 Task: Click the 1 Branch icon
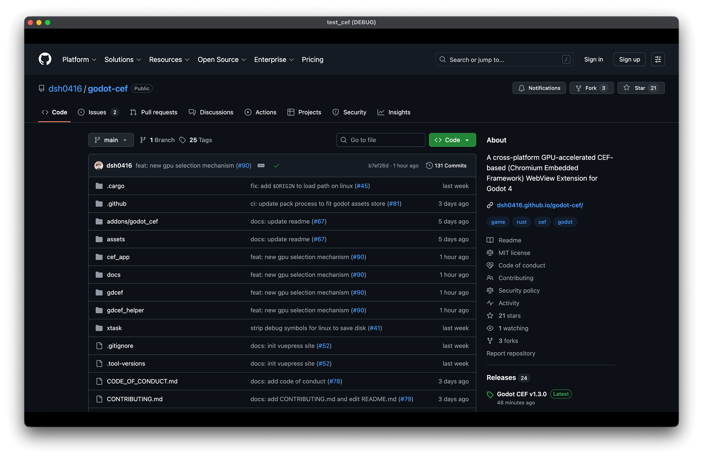point(143,140)
